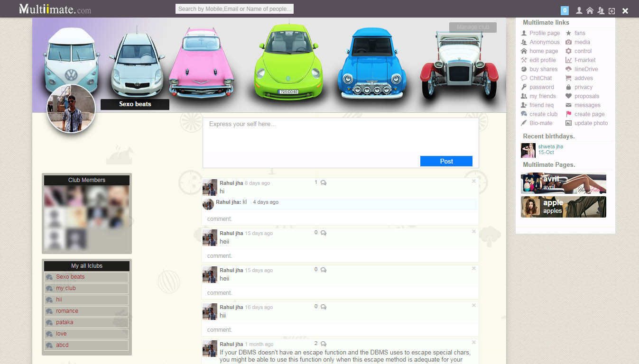The width and height of the screenshot is (639, 364).
Task: Click the create page flag icon
Action: (x=568, y=114)
